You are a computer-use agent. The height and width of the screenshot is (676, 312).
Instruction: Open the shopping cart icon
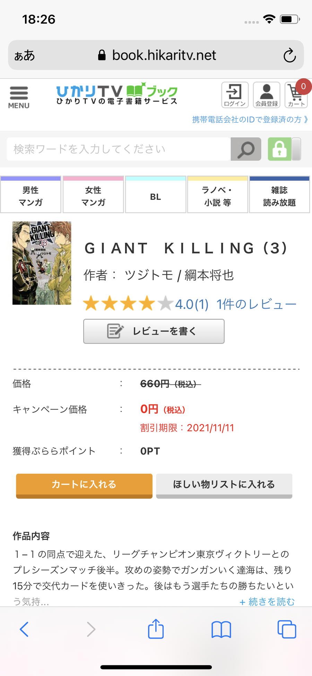(297, 95)
